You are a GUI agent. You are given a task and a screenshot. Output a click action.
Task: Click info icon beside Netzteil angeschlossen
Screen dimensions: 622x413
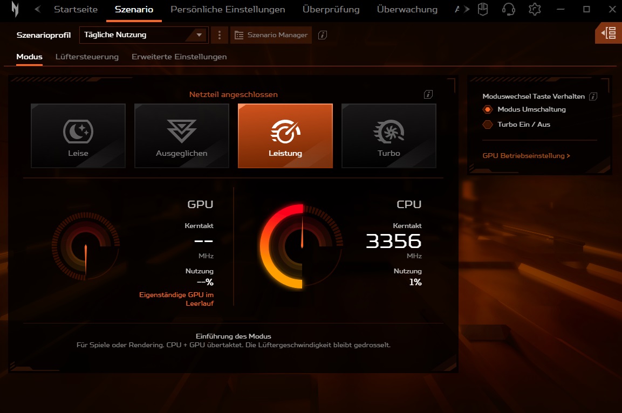[428, 94]
